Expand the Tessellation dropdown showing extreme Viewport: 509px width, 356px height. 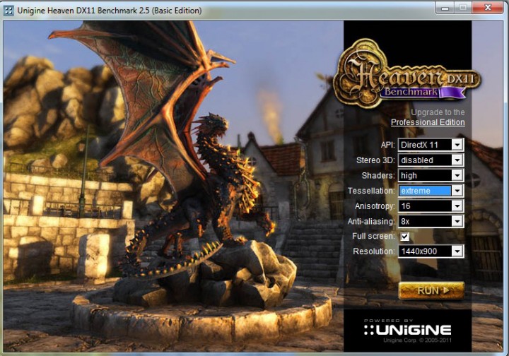(x=431, y=191)
